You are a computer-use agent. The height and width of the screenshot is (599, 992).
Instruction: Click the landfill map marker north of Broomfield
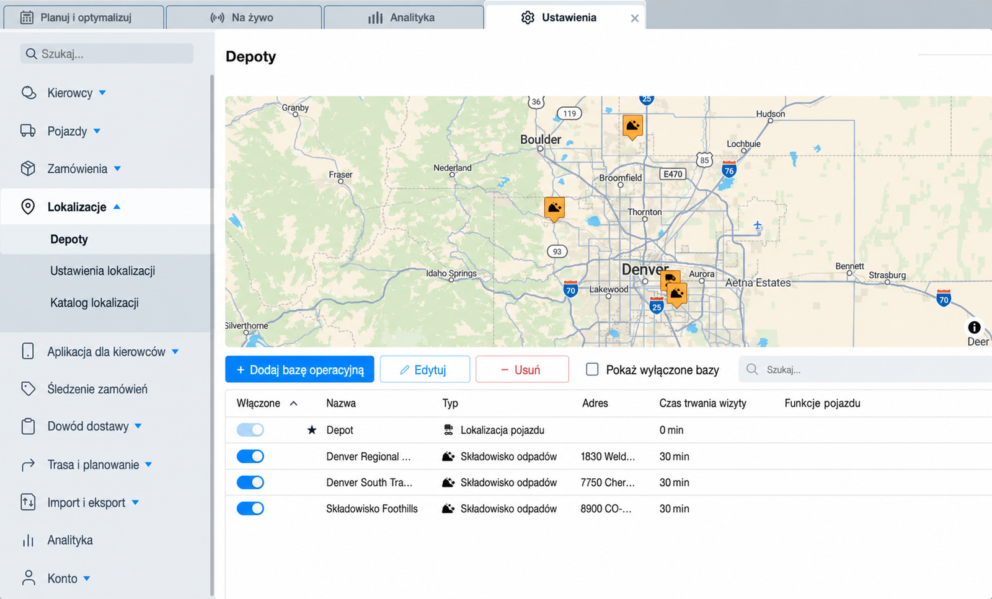pos(632,127)
